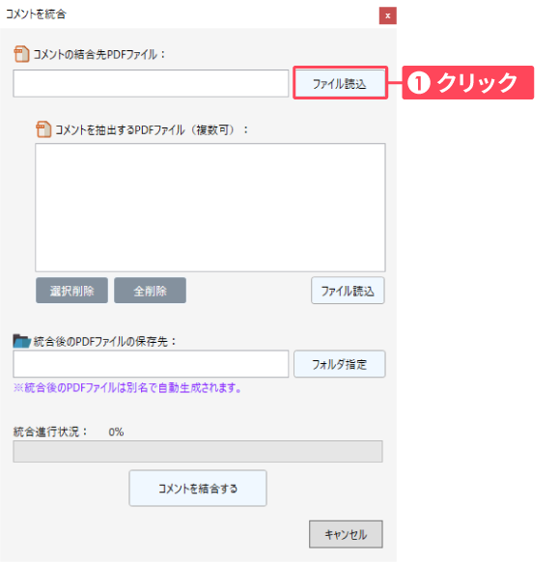This screenshot has height=563, width=559.
Task: Click the PDF icon beside コメントの結合先PDFファイル
Action: 21,54
